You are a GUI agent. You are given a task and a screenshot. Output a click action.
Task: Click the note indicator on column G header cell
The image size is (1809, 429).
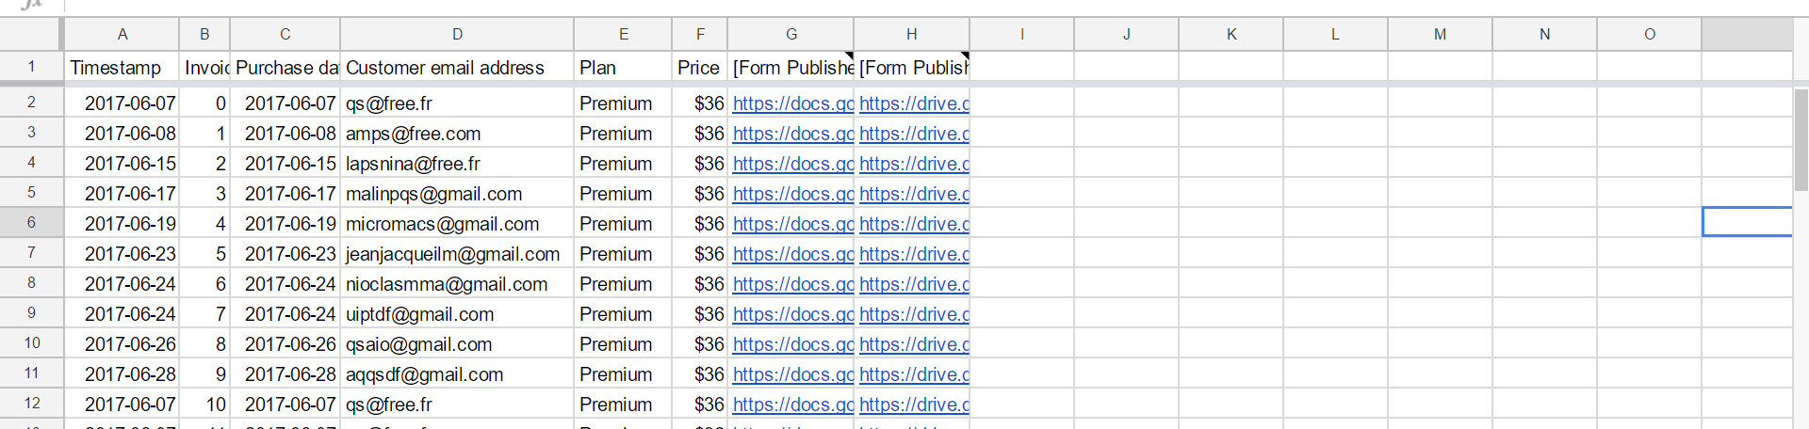pyautogui.click(x=850, y=56)
